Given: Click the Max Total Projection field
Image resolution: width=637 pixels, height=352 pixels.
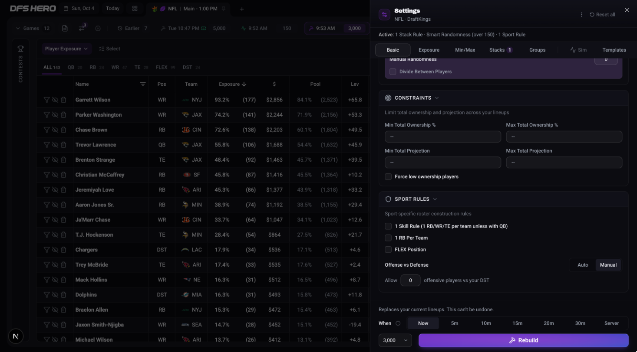Looking at the screenshot, I should tap(564, 163).
